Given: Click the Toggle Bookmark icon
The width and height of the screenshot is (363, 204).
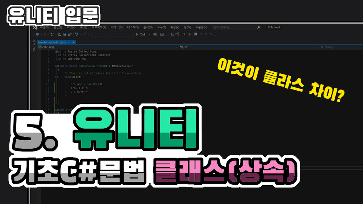Looking at the screenshot, I should pyautogui.click(x=196, y=34).
